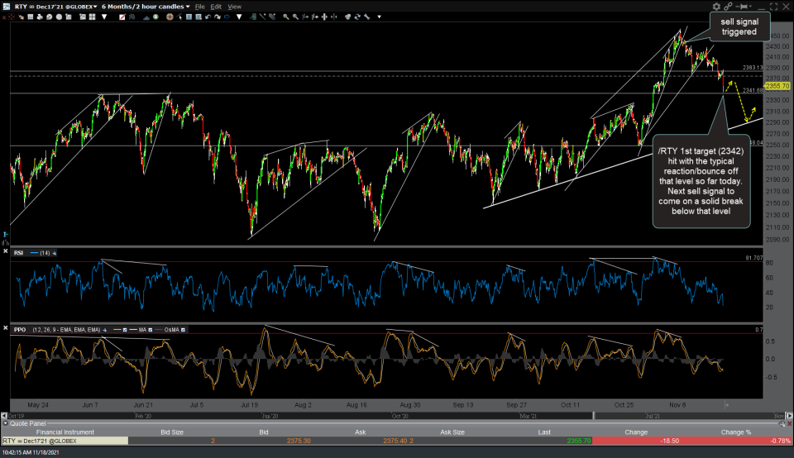The height and width of the screenshot is (458, 794).
Task: Open the View menu
Action: click(x=235, y=6)
